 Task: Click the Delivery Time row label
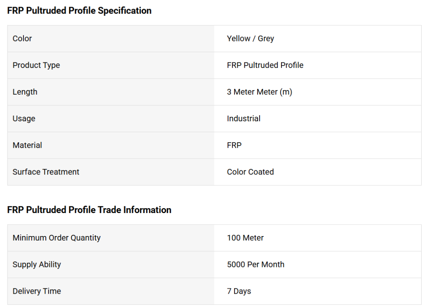[37, 291]
